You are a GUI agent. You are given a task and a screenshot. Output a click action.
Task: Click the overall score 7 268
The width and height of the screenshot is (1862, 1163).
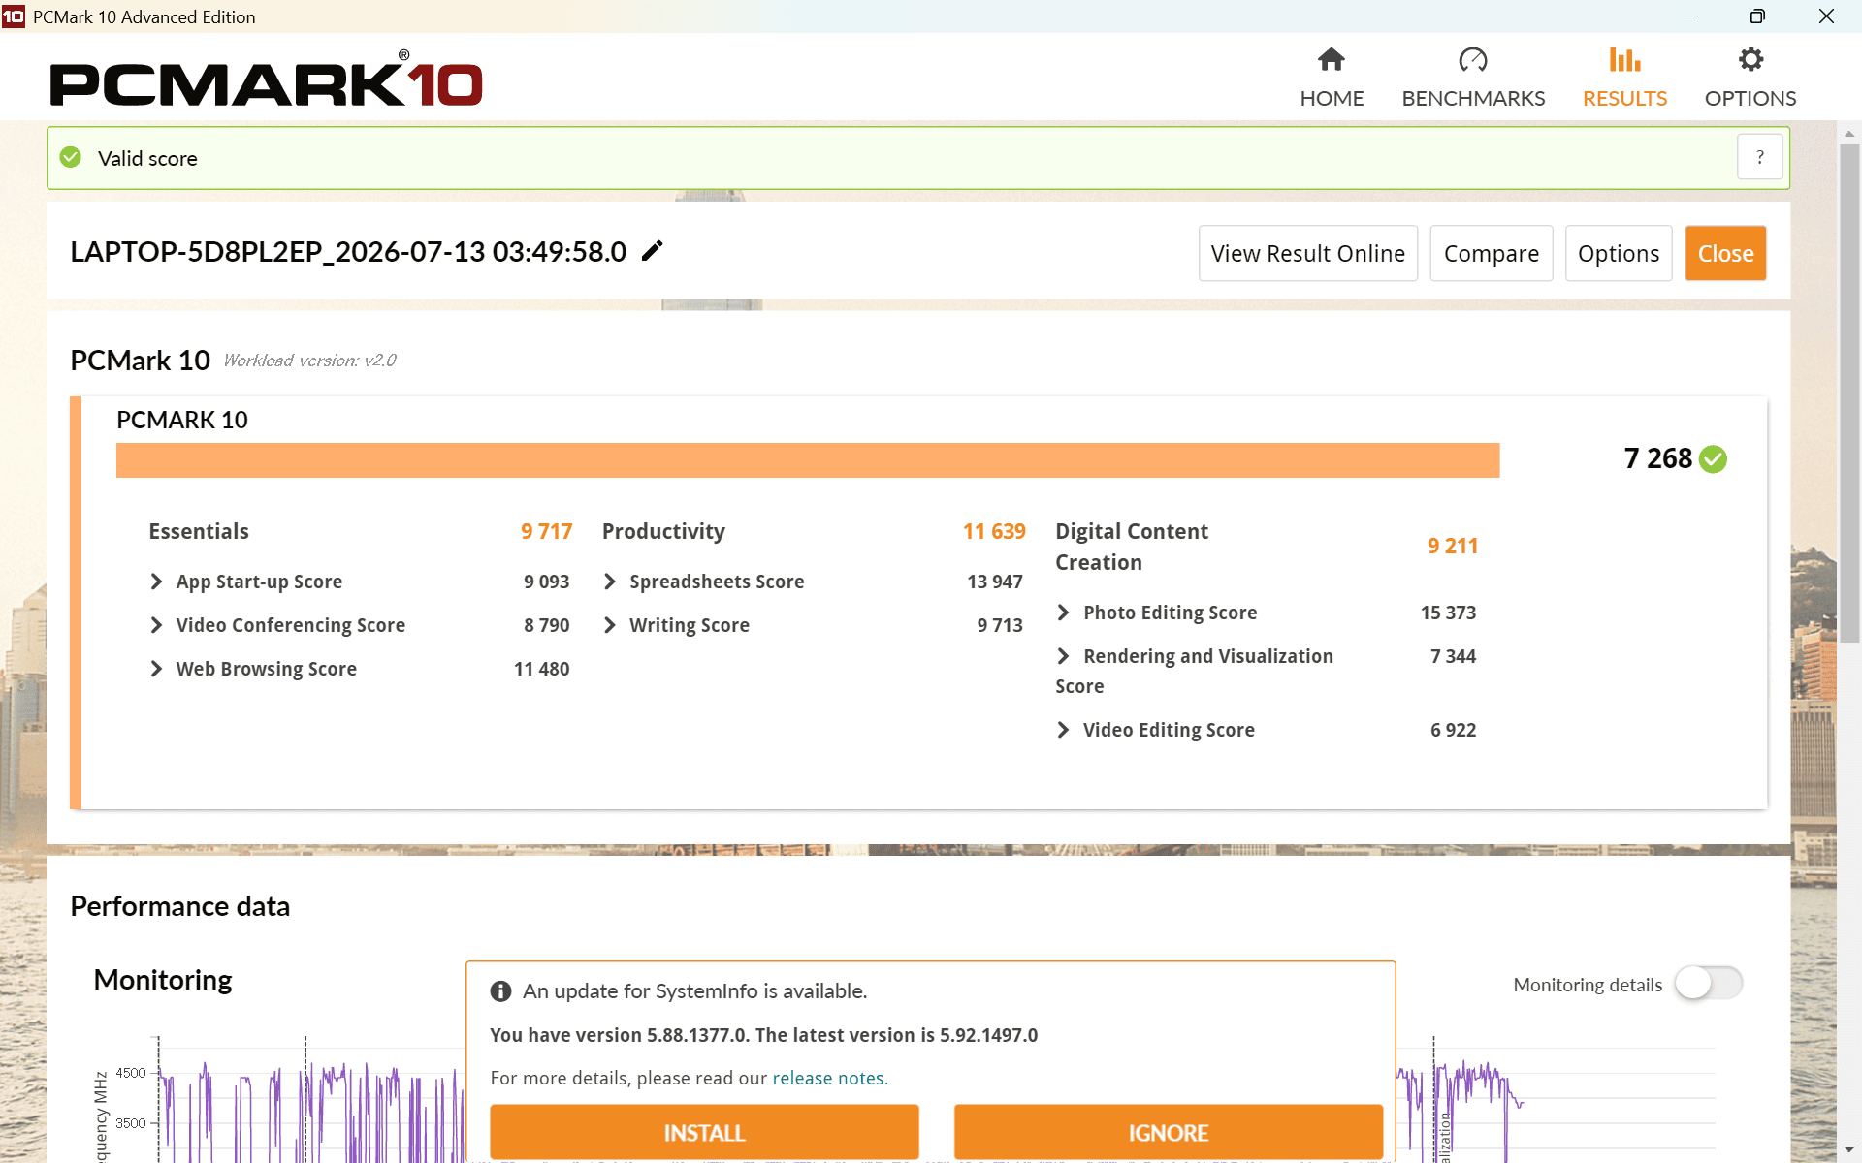(1658, 458)
